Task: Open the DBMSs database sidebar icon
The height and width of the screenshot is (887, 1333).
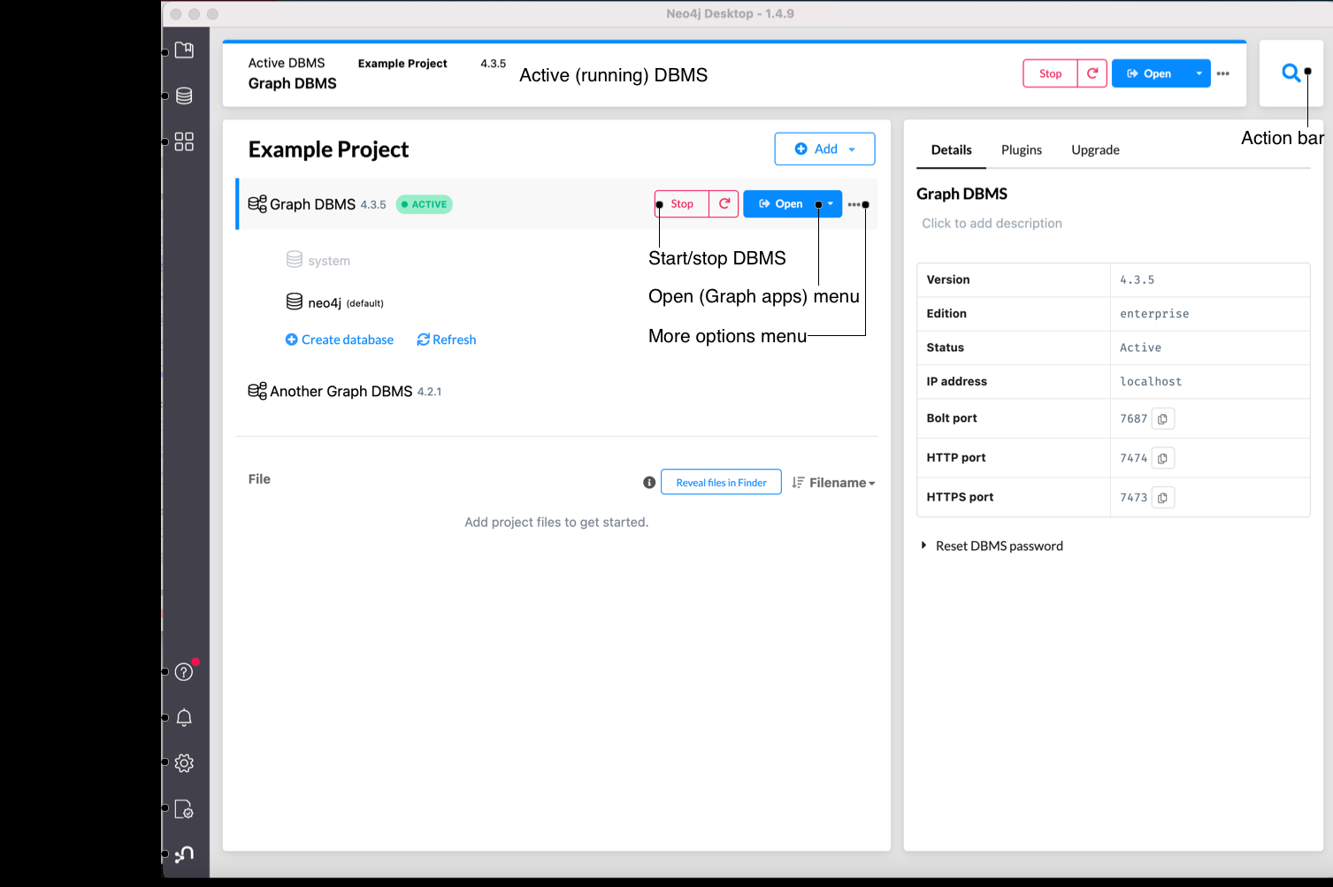Action: (184, 96)
